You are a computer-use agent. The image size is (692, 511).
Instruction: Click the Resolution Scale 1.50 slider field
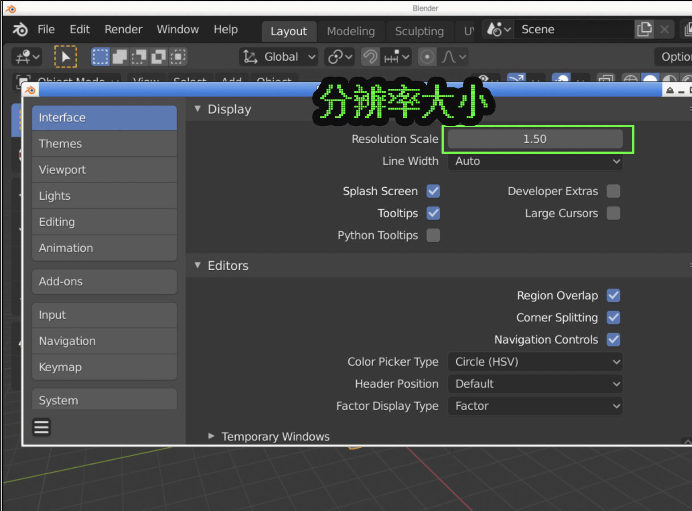pos(535,139)
